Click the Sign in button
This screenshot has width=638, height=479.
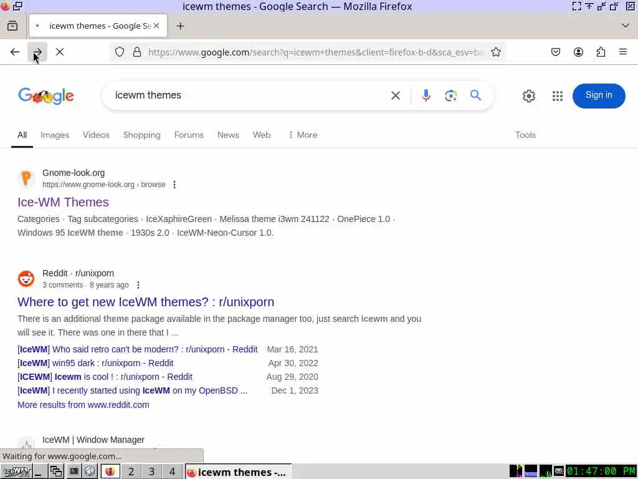[x=599, y=95]
